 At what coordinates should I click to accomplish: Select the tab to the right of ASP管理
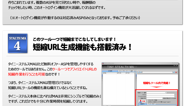coord(126,71)
